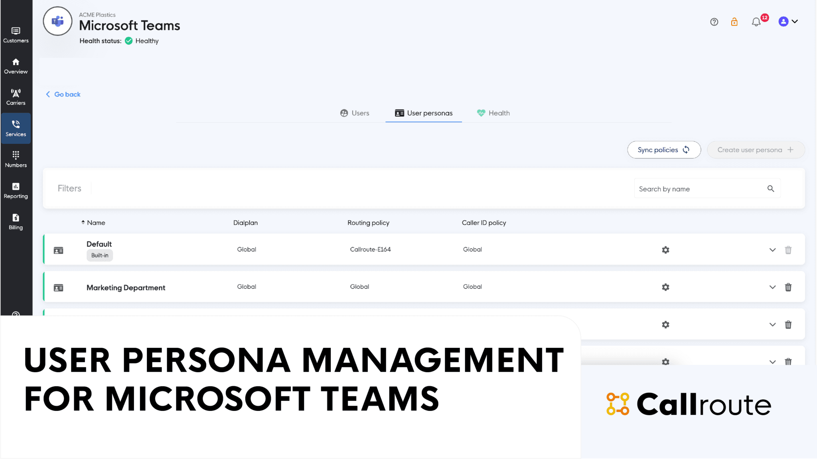Screen dimensions: 817x459
Task: Click the lock icon in the top bar
Action: (x=734, y=22)
